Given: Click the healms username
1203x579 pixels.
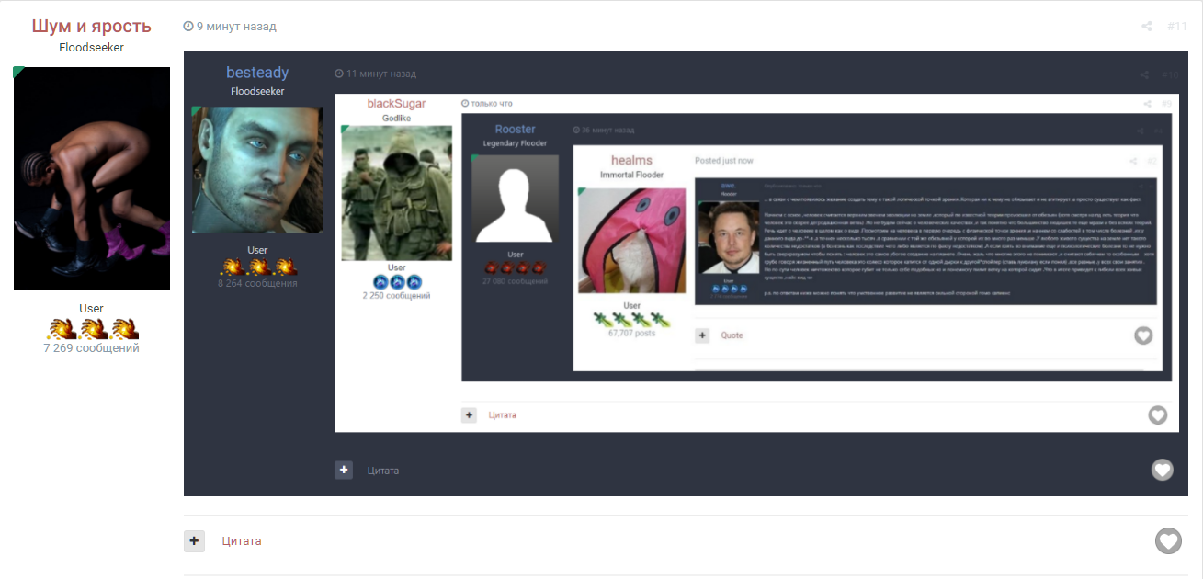Looking at the screenshot, I should click(631, 161).
